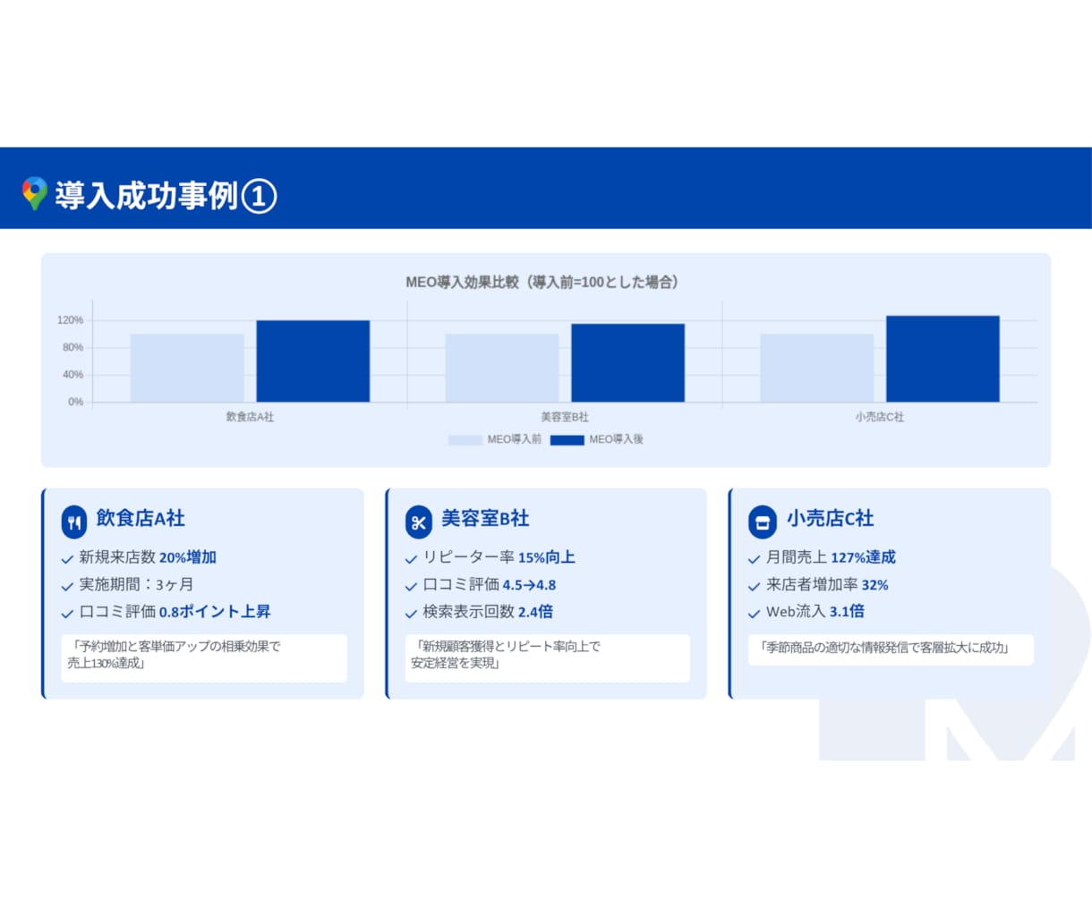This screenshot has height=908, width=1092.
Task: Click the text Web流入 3.1倍
Action: click(x=815, y=612)
